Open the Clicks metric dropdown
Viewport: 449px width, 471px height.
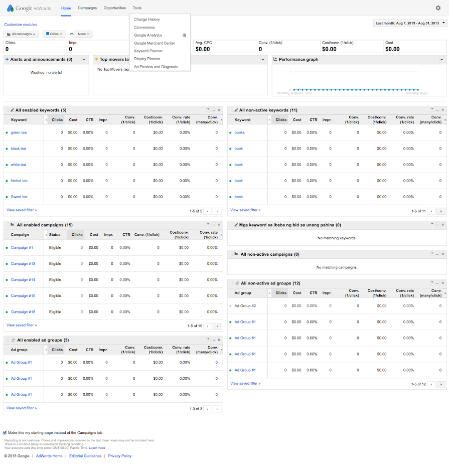click(x=55, y=33)
